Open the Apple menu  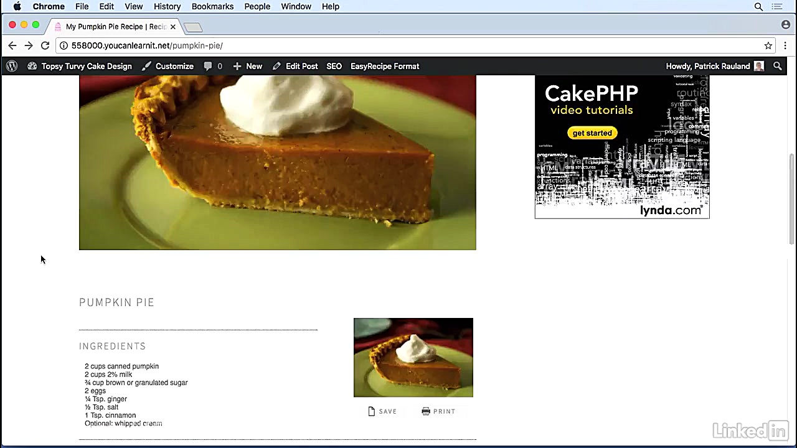click(x=17, y=6)
